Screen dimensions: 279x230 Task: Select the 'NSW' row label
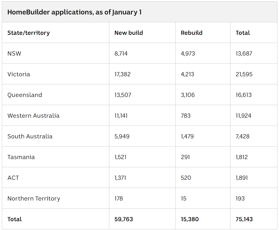(14, 53)
